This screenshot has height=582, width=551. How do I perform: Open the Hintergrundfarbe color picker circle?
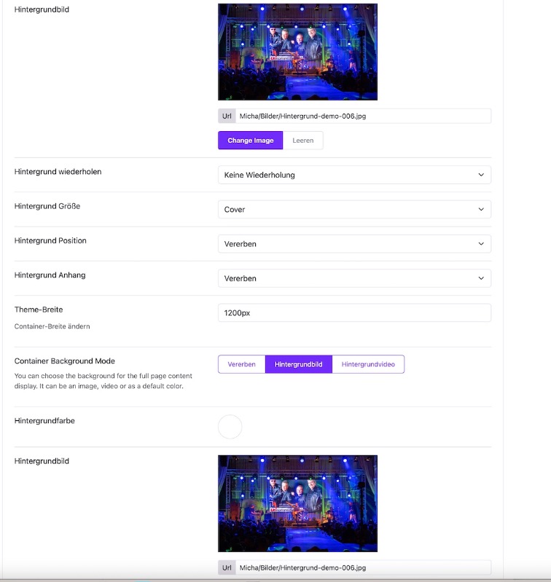(230, 427)
